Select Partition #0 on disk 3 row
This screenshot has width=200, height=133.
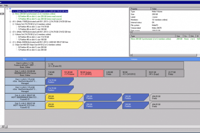pos(34,27)
